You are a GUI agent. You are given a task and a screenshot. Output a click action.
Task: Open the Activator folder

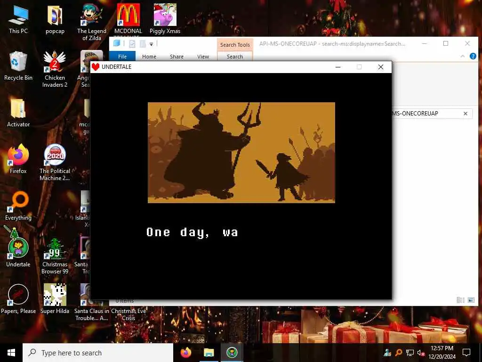(18, 113)
